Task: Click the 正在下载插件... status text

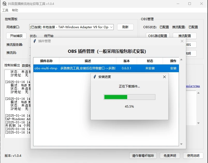Action: coord(129,86)
